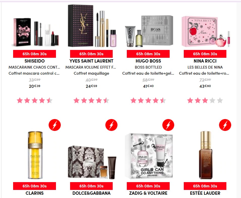Open Hugo Boss star rating

[148, 101]
